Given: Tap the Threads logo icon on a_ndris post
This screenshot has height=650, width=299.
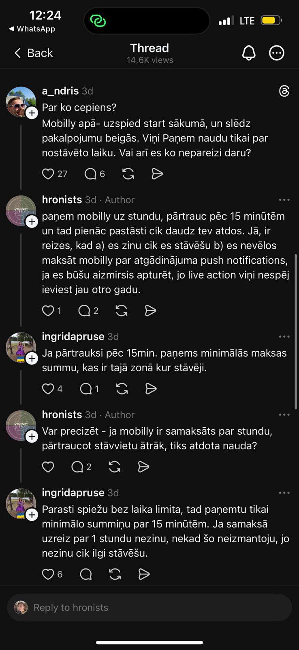Looking at the screenshot, I should tap(284, 91).
